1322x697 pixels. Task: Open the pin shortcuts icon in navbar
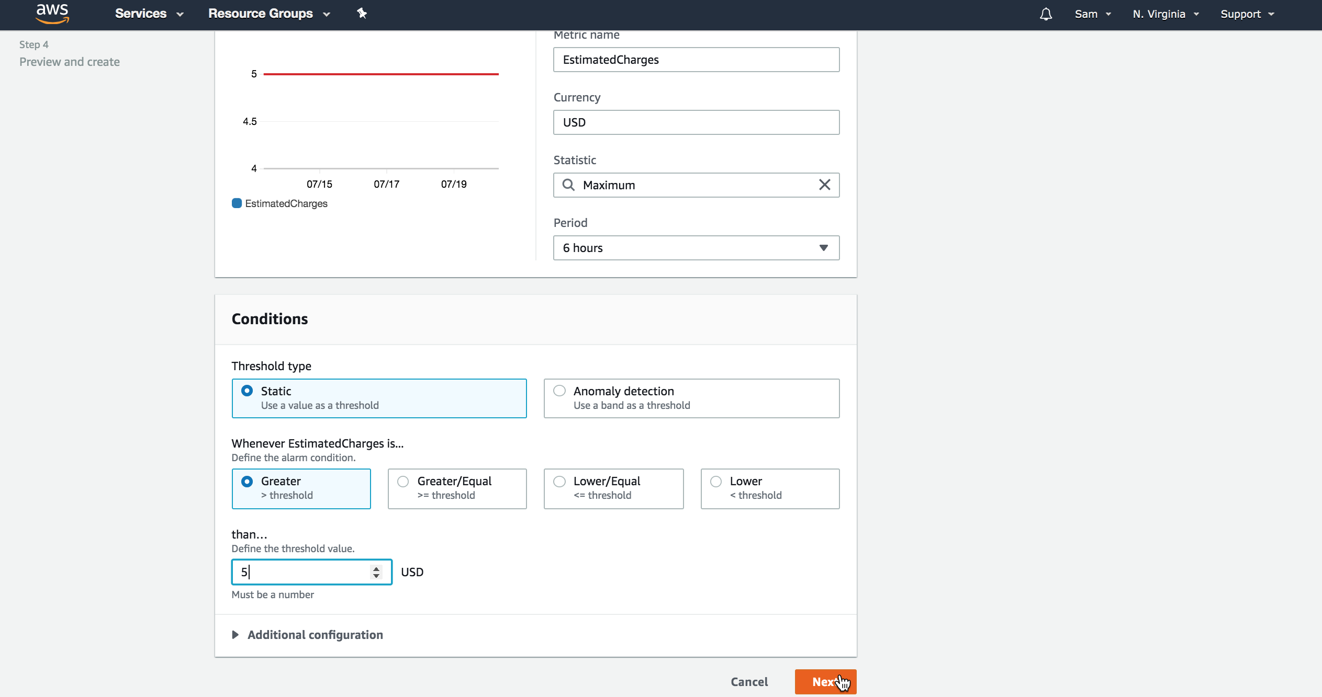pos(362,14)
